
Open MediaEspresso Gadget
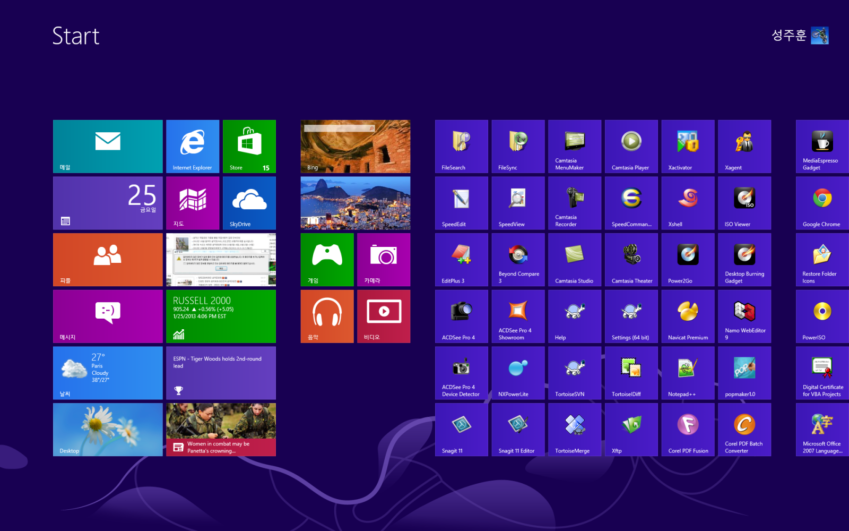pos(822,147)
